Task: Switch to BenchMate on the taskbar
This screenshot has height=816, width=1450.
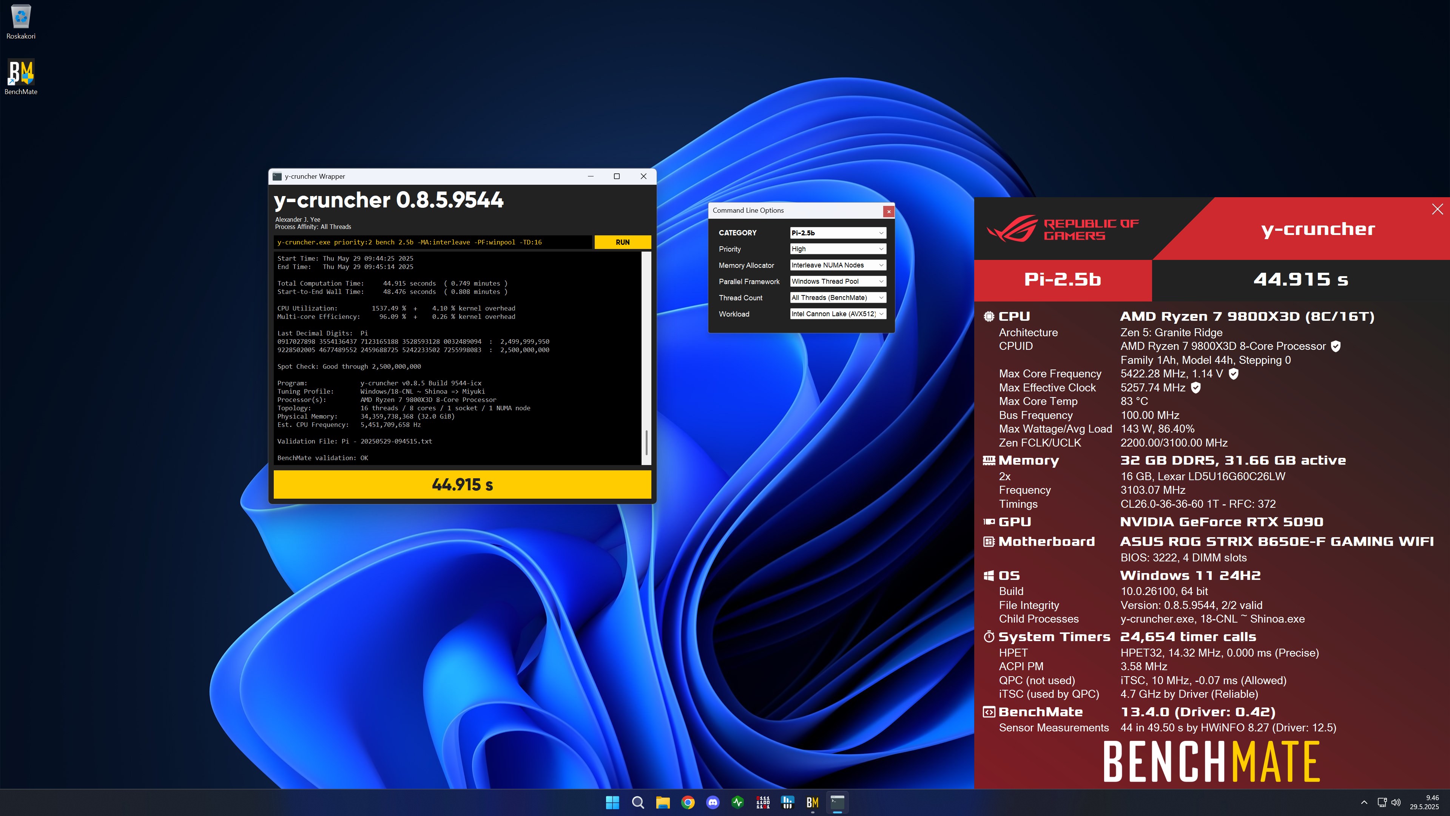Action: [x=812, y=802]
